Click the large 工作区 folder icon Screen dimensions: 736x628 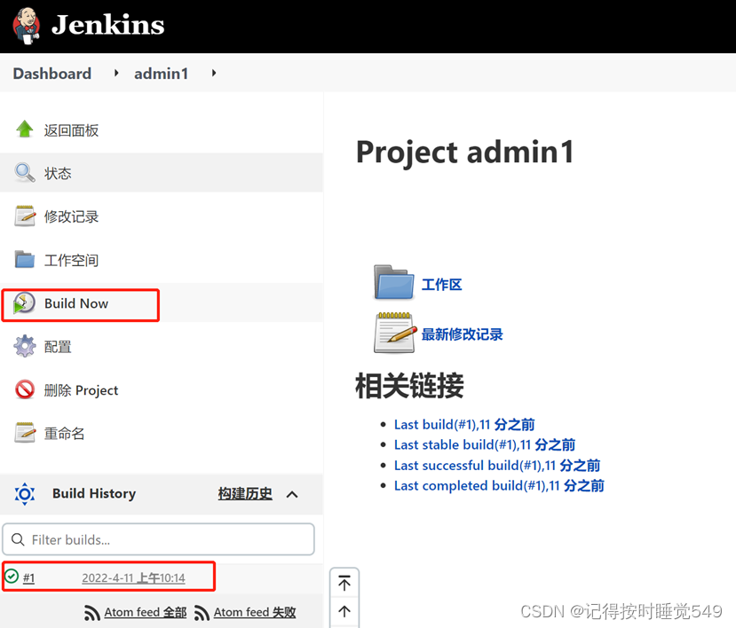pos(394,282)
